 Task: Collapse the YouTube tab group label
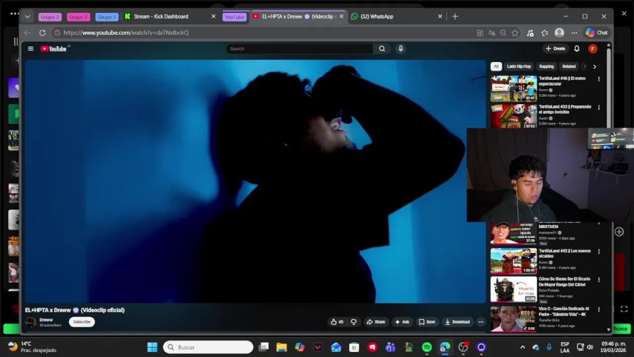(x=234, y=17)
